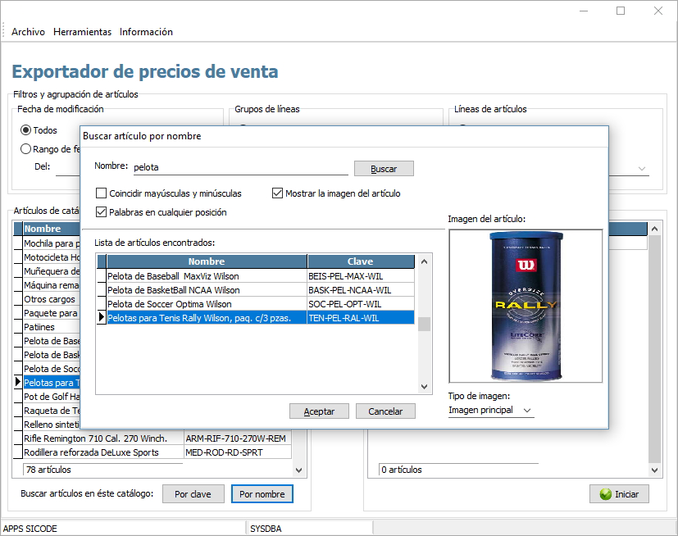678x536 pixels.
Task: Open the Información menu
Action: pyautogui.click(x=146, y=32)
